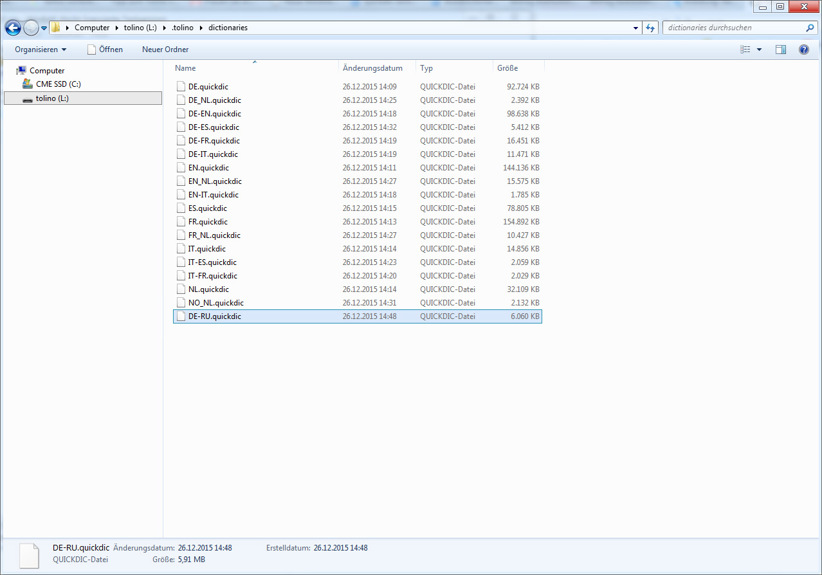
Task: Sort by the Größe column header
Action: coord(507,68)
